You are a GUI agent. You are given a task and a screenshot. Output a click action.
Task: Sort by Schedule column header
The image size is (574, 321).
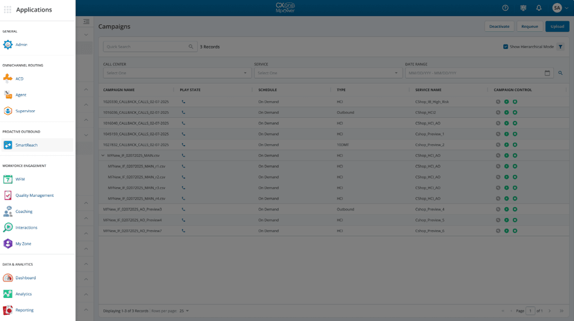point(268,90)
